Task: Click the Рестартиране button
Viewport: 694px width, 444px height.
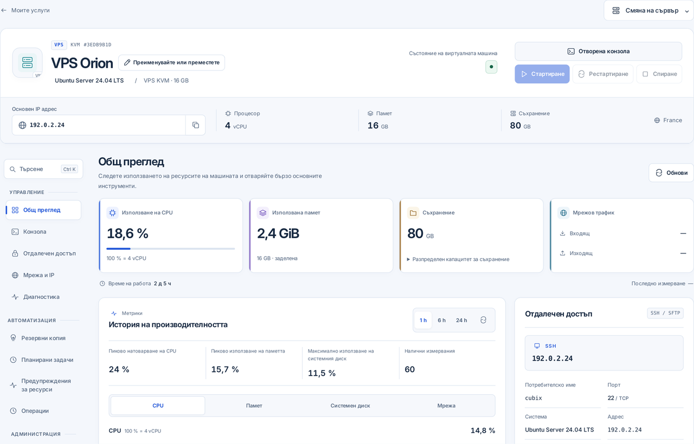Action: pyautogui.click(x=603, y=74)
